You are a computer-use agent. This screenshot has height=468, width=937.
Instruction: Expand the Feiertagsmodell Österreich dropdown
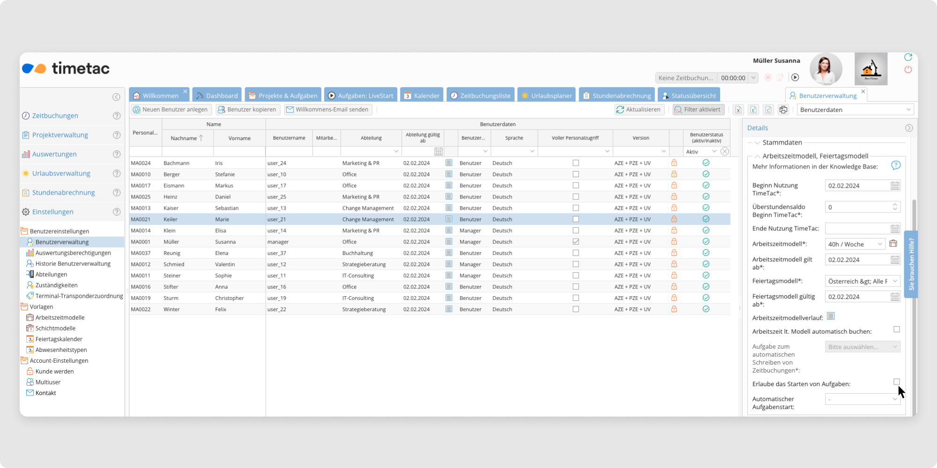tap(894, 281)
